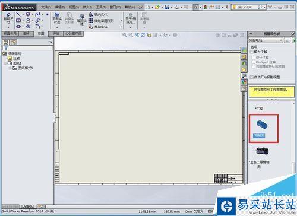Click the 图纸1 sheet tab at bottom
This screenshot has width=297, height=216.
tap(28, 207)
